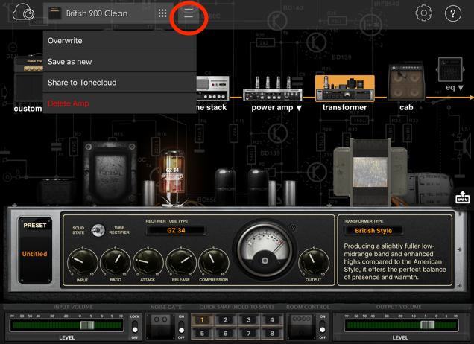Choose Share to Tonecloud
The width and height of the screenshot is (474, 344).
(x=120, y=83)
